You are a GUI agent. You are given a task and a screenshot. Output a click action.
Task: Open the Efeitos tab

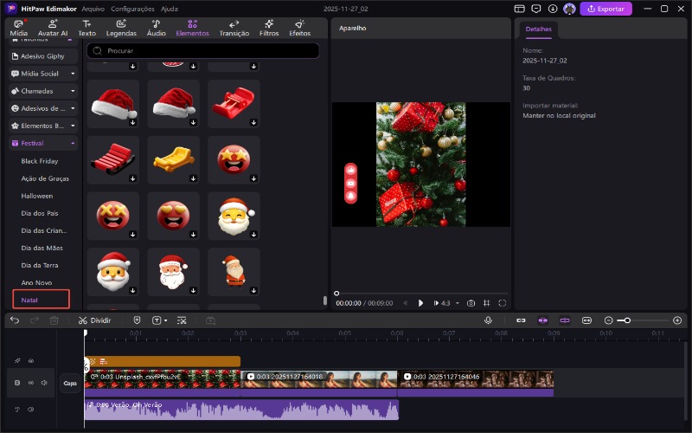299,28
